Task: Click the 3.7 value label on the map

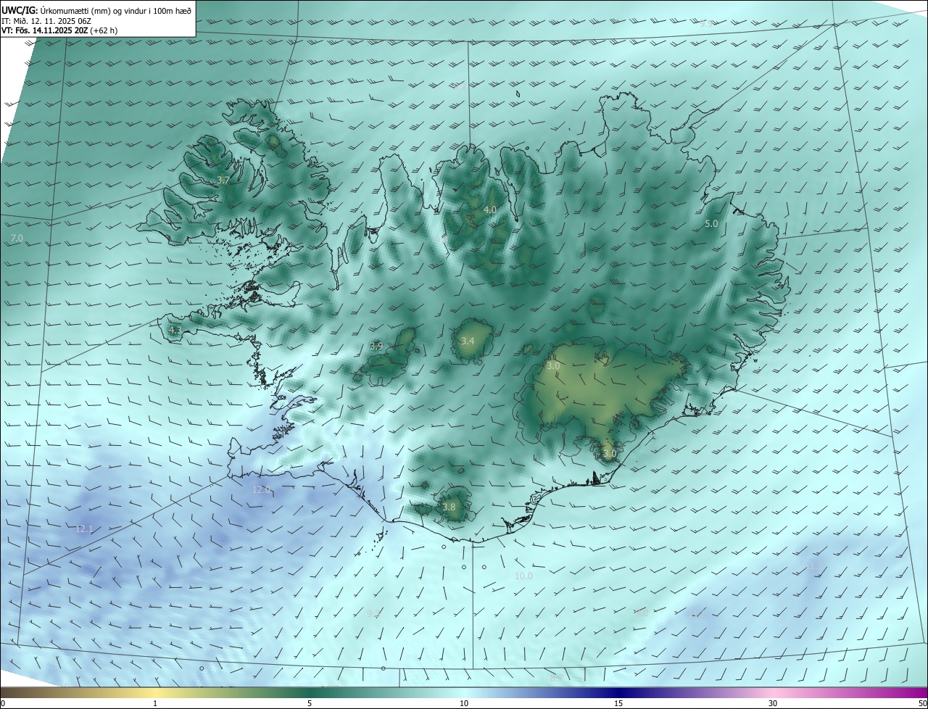Action: tap(223, 180)
